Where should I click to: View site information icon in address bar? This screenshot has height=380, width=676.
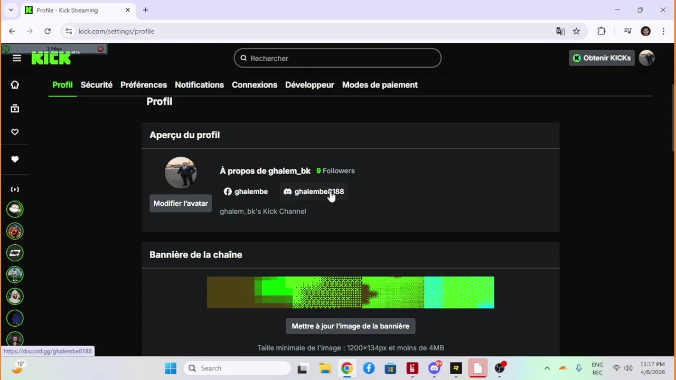[x=69, y=31]
